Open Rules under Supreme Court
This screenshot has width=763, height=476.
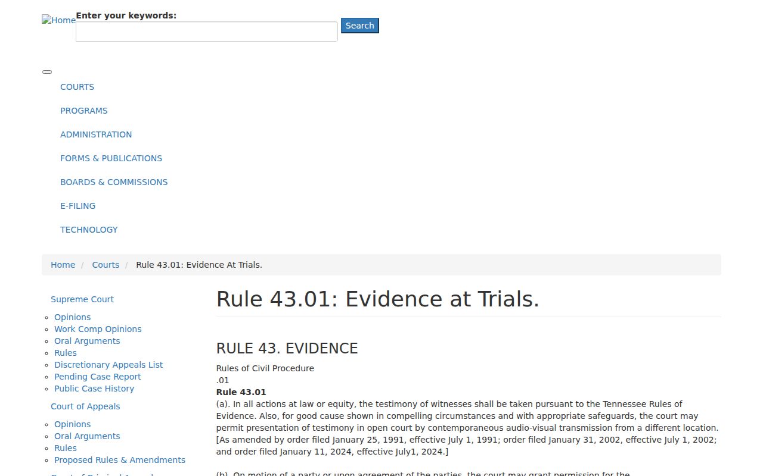(x=66, y=353)
